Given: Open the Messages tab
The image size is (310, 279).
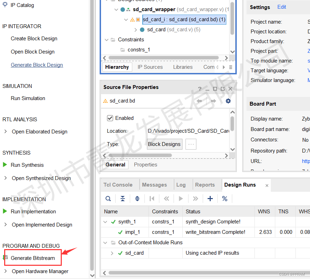Looking at the screenshot, I should (154, 185).
